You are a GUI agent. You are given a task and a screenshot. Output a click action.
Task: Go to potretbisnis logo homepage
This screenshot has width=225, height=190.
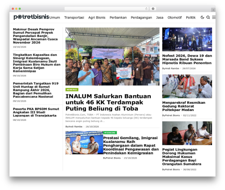point(31,17)
